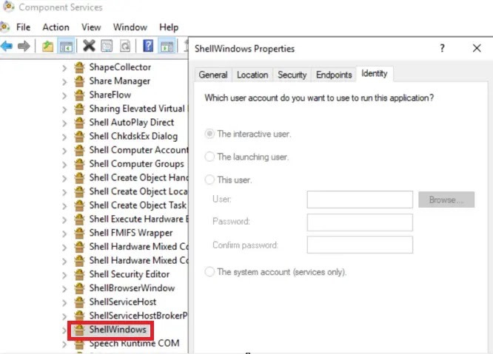
Task: Open the View menu
Action: 91,27
